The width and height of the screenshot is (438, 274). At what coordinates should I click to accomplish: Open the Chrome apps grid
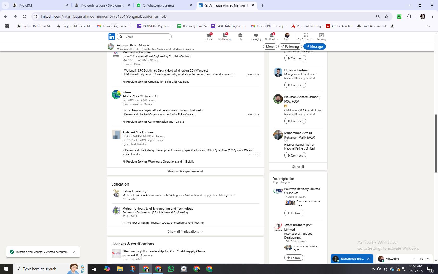click(7, 26)
